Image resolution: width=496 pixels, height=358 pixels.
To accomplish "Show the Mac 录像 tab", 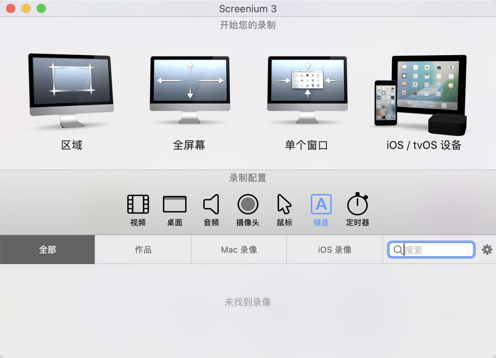I will click(x=239, y=250).
